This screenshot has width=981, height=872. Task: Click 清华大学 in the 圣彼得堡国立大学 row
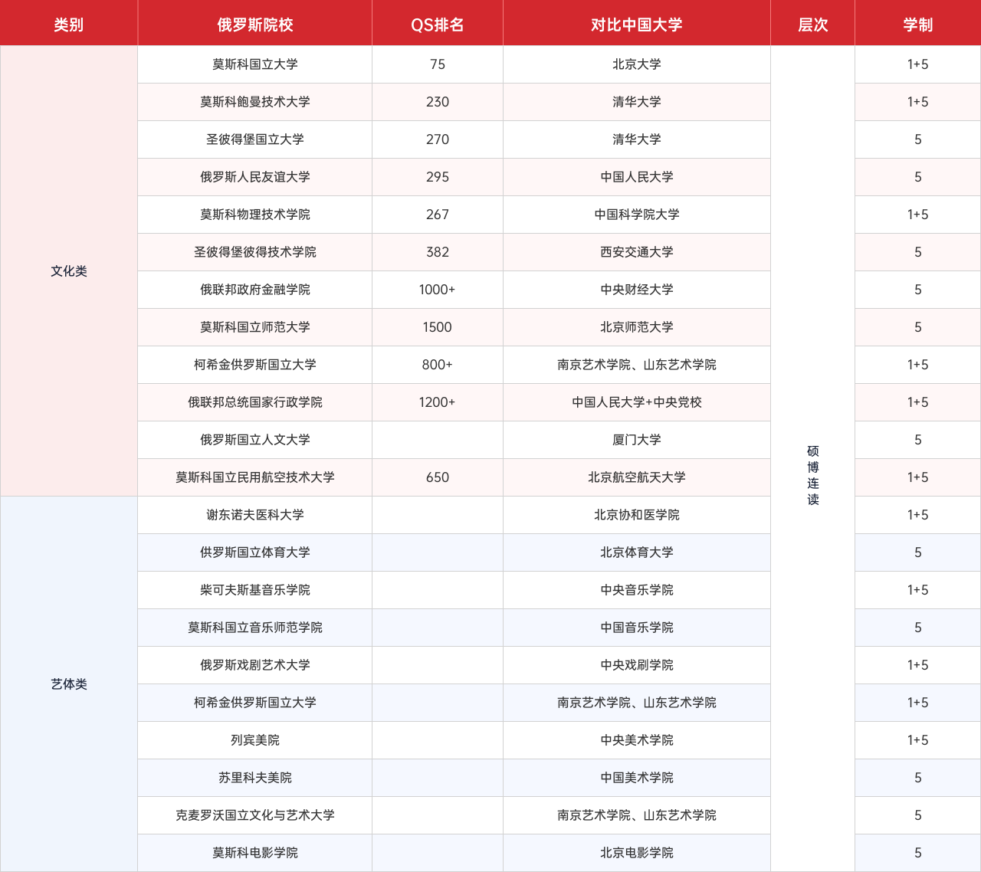pyautogui.click(x=637, y=139)
